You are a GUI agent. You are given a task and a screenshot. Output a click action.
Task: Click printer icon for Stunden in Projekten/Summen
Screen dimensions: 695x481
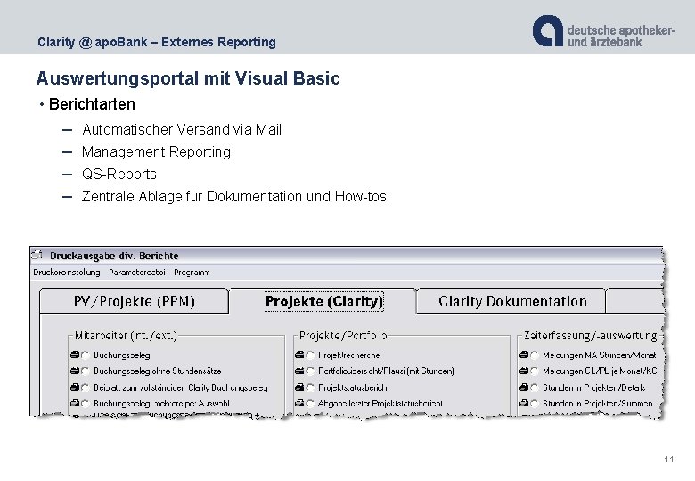(x=523, y=403)
